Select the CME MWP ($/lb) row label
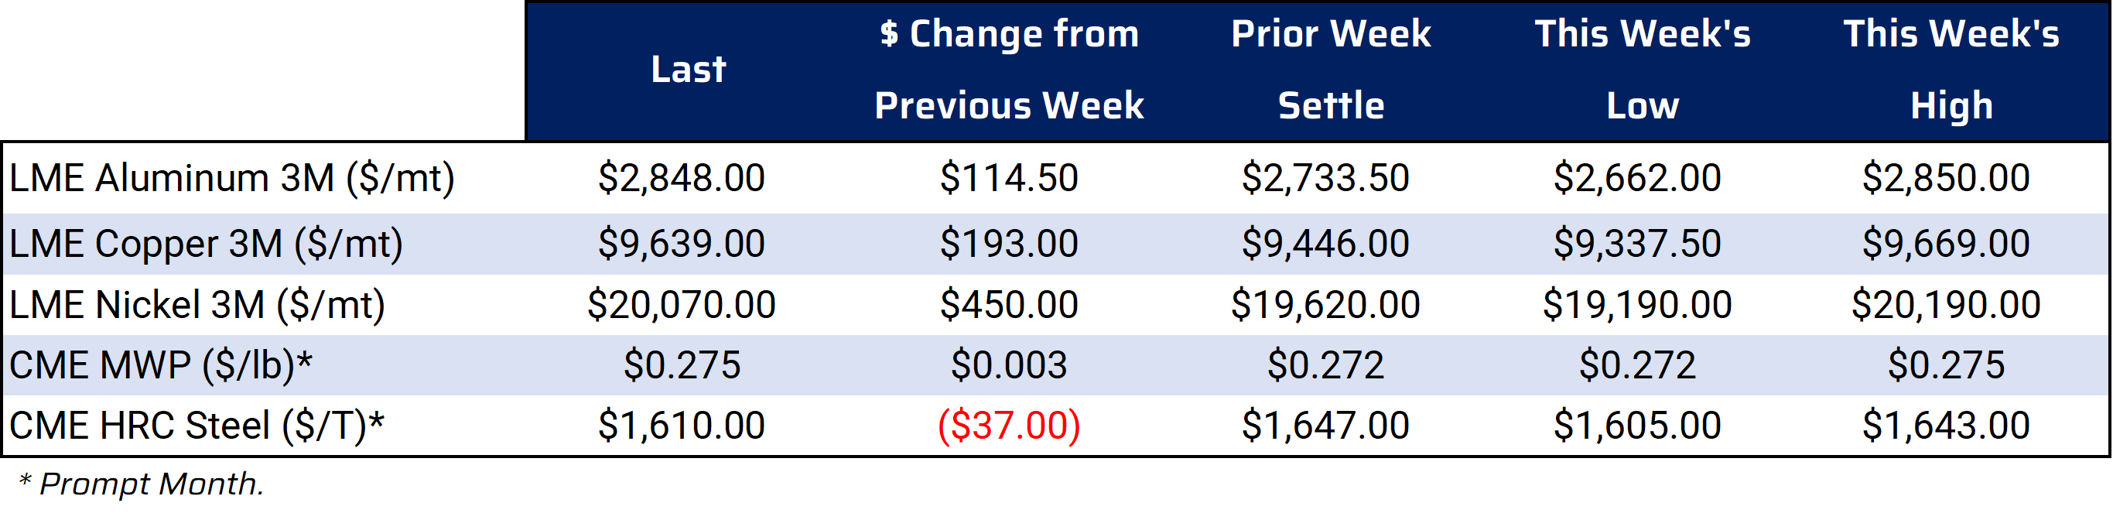2113x520 pixels. point(161,365)
